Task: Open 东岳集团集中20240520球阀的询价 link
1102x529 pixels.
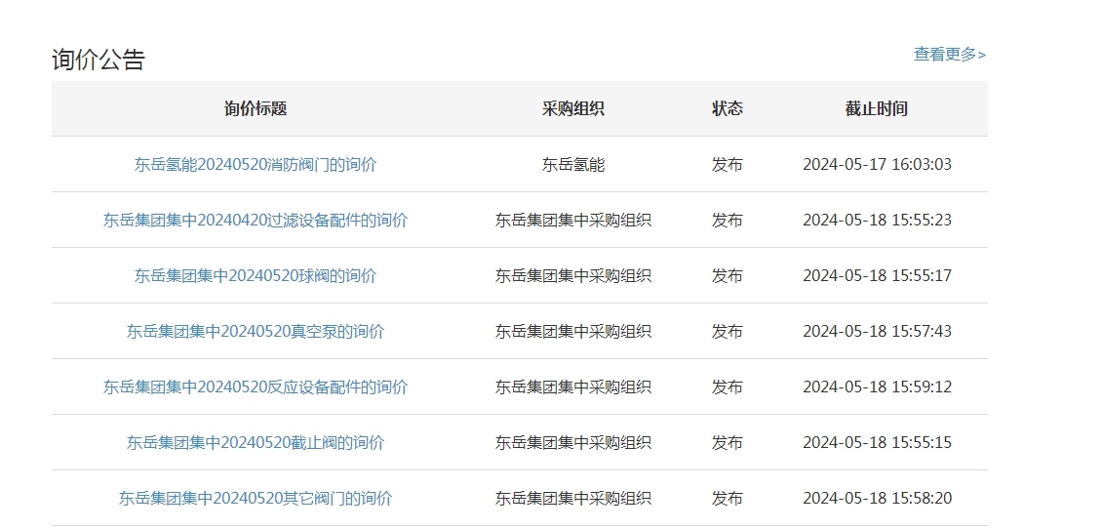Action: (x=256, y=276)
